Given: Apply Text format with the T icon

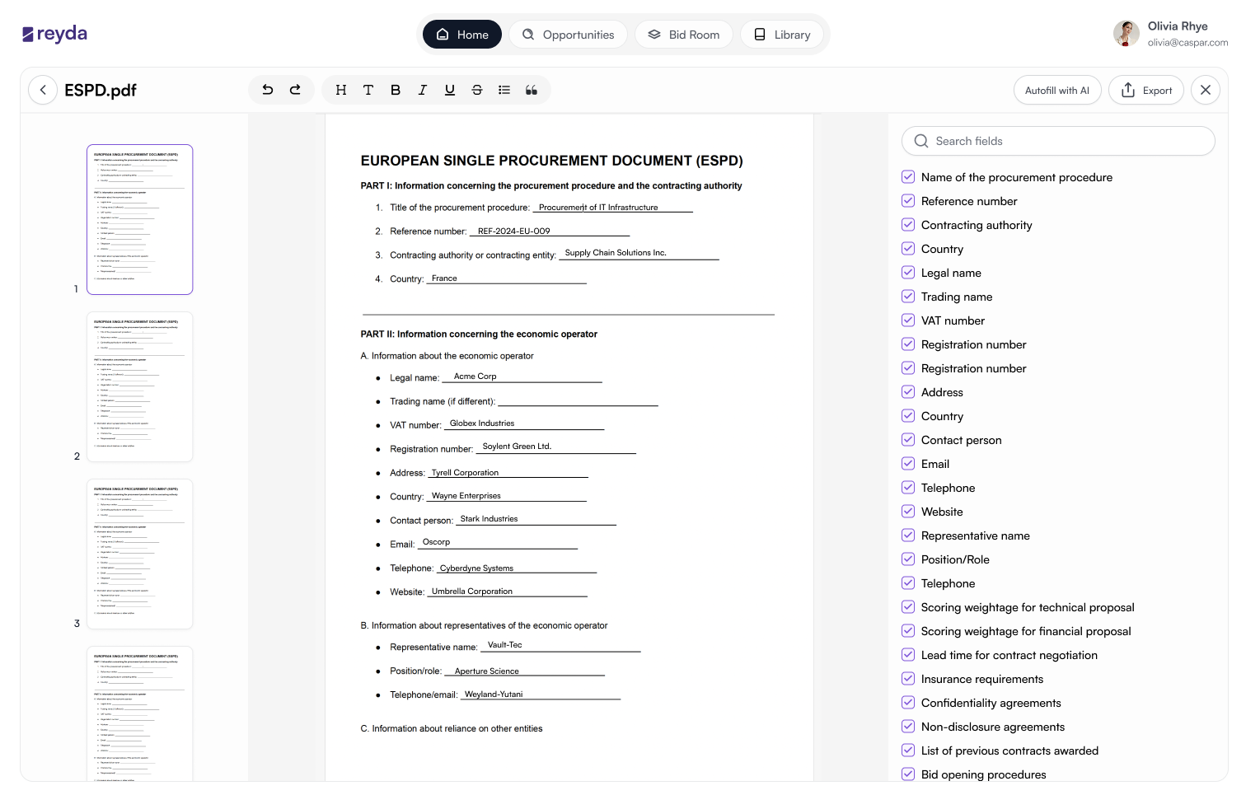Looking at the screenshot, I should pos(368,90).
